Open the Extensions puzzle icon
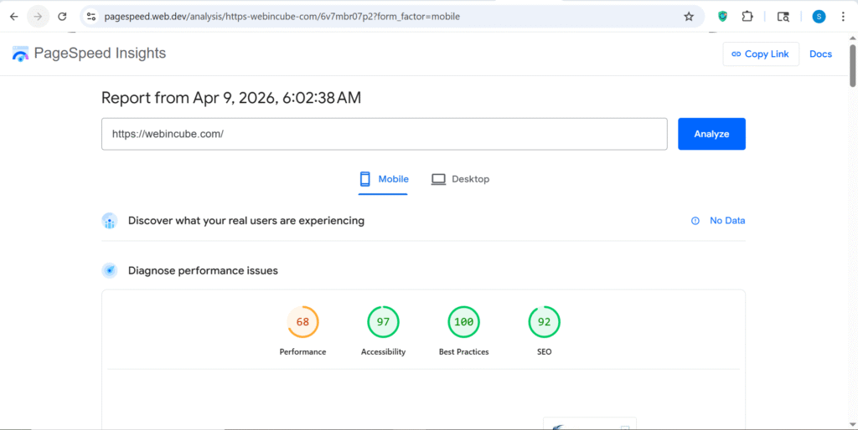The height and width of the screenshot is (430, 858). [x=747, y=17]
